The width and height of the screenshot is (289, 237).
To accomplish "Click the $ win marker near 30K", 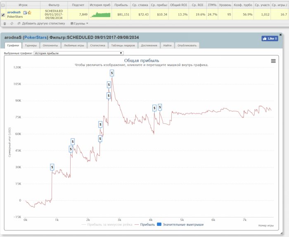I will pyautogui.click(x=52, y=167).
